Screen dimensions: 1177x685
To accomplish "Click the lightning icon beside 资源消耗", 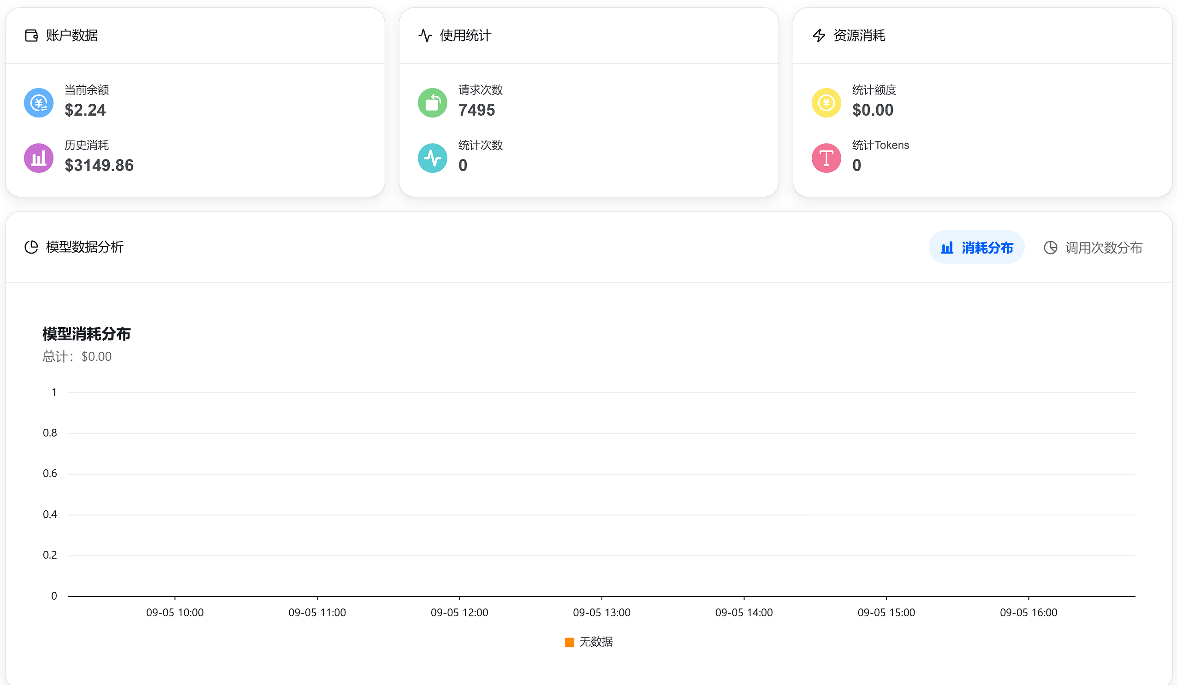I will 819,35.
